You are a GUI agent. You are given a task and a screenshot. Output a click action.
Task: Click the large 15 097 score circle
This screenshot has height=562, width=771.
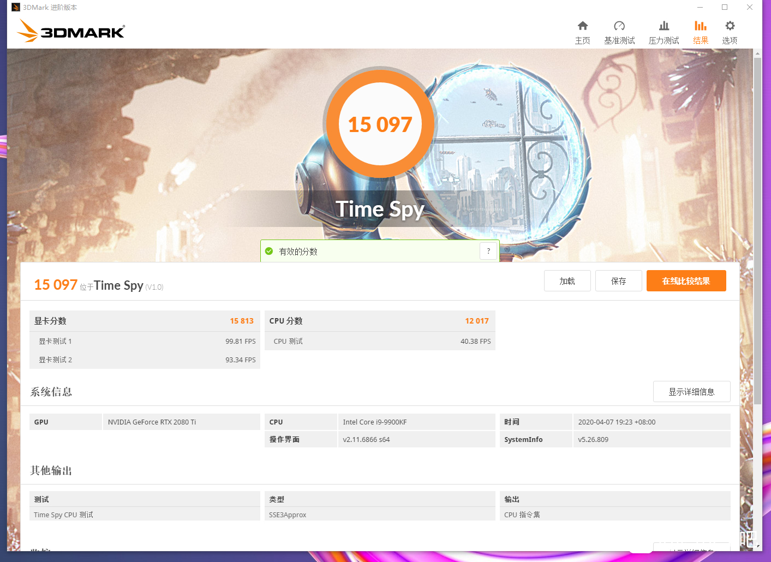380,124
